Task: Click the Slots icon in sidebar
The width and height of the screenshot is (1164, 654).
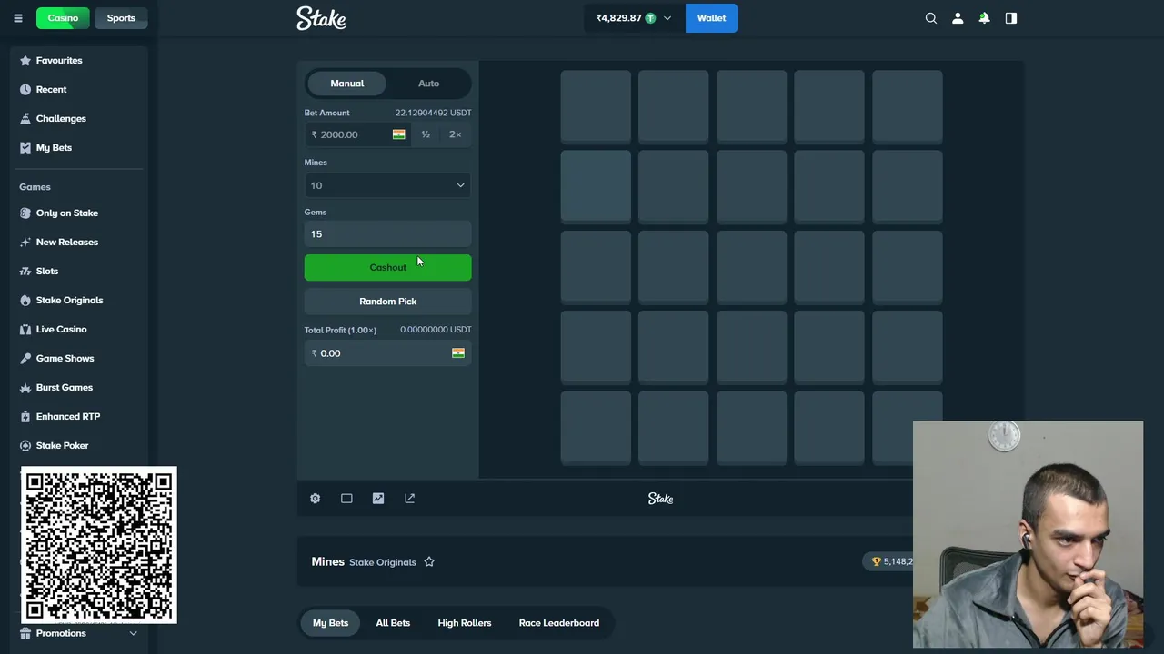Action: pos(25,271)
